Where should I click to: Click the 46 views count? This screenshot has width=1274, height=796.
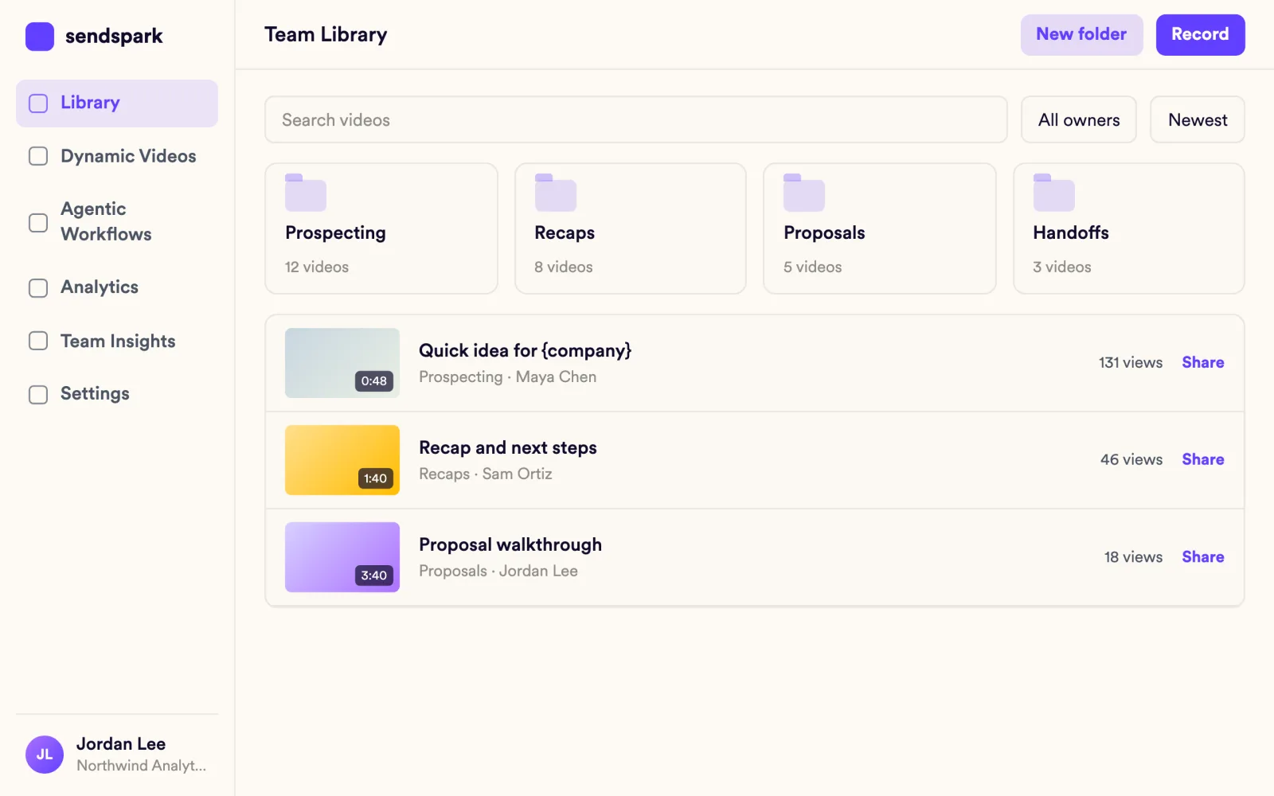[1131, 459]
